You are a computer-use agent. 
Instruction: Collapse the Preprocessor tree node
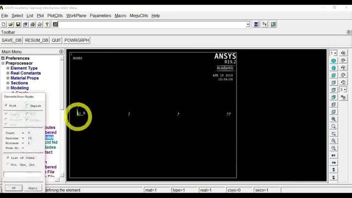click(x=3, y=63)
